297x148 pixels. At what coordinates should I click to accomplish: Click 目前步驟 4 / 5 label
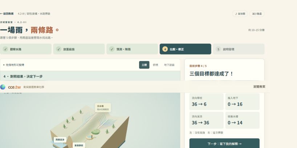(198, 66)
